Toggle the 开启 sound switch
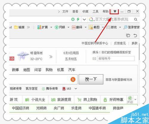 click(130, 100)
